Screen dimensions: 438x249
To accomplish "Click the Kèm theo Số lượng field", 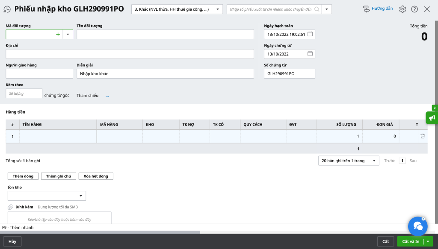I will point(24,94).
